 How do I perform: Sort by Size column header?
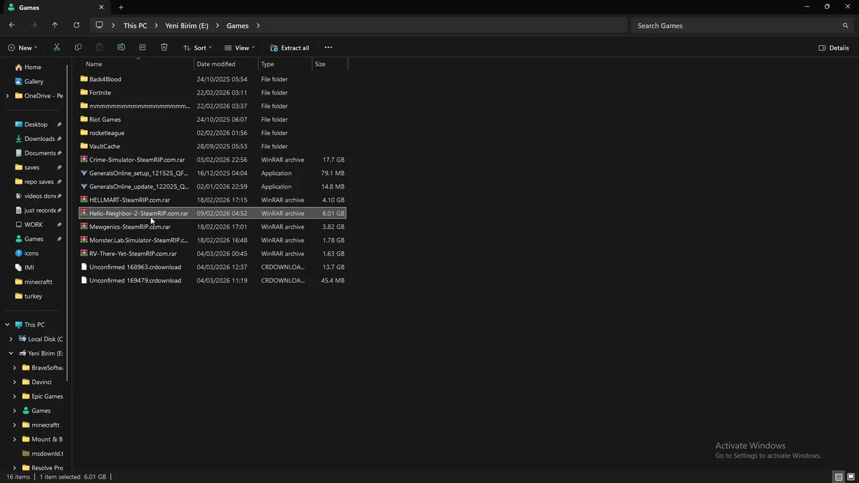[x=330, y=64]
